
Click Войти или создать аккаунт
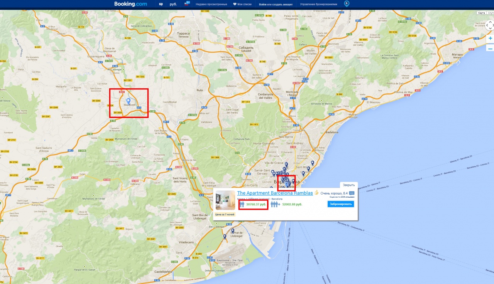pos(276,4)
